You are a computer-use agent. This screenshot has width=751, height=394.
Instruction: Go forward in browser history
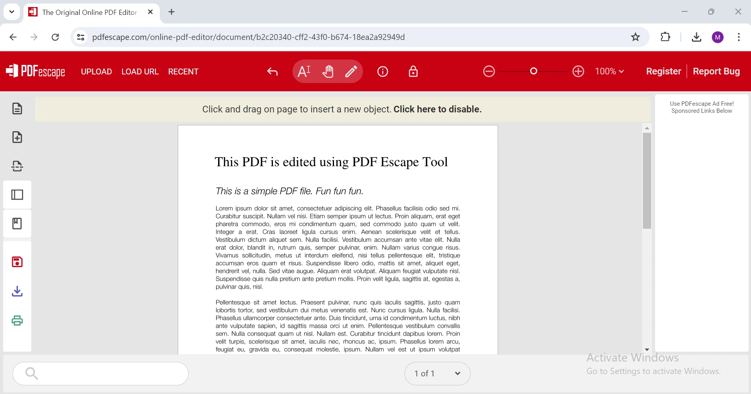tap(34, 37)
